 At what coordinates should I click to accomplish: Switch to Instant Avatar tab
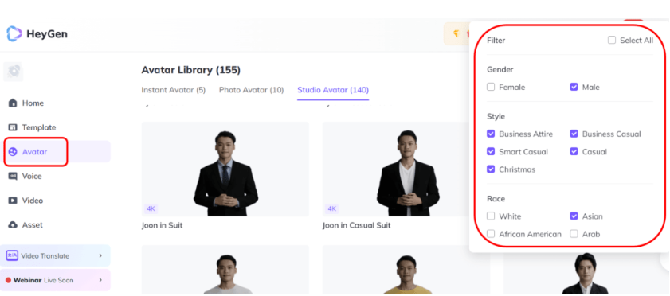coord(174,90)
